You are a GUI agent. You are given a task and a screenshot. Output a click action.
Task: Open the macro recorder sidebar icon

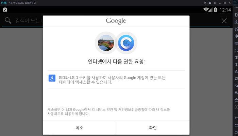(236, 86)
